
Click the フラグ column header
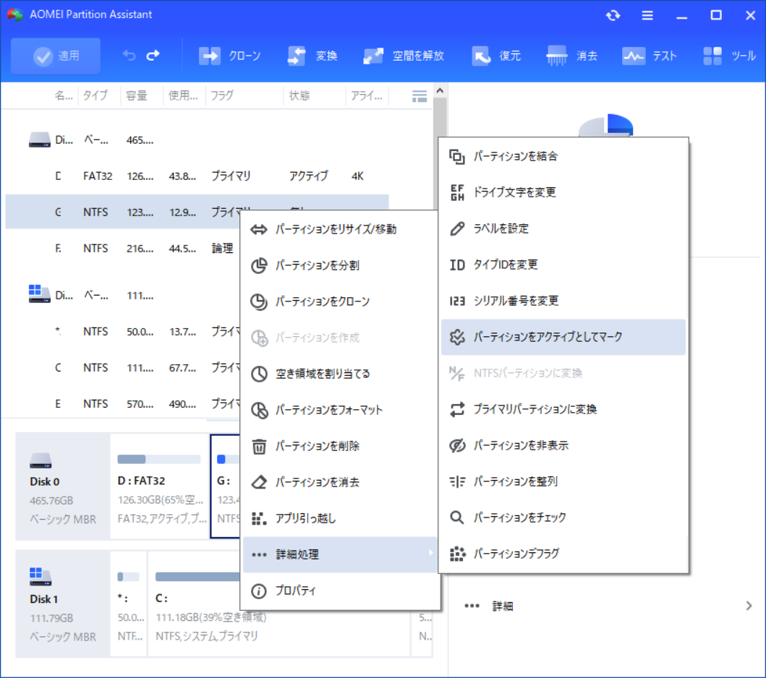pyautogui.click(x=222, y=95)
